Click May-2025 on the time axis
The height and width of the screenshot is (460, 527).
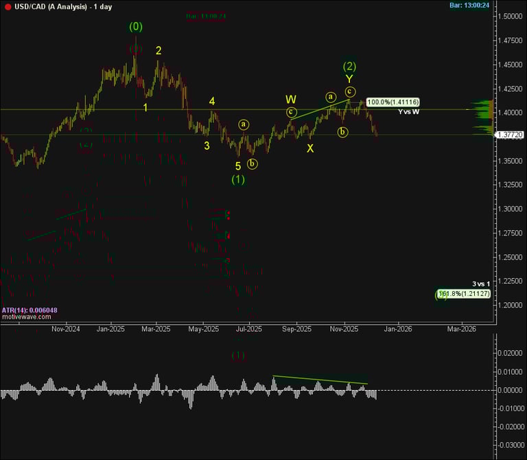click(203, 329)
